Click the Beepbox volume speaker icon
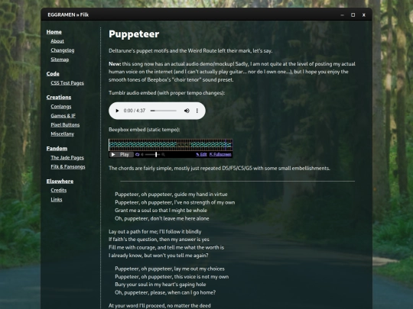Screen dimensions: 413x309 pos(142,154)
